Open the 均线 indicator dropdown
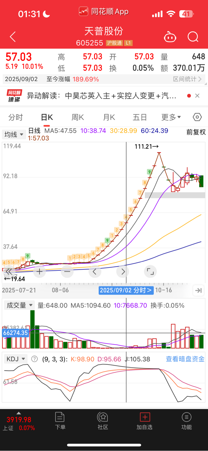The height and width of the screenshot is (451, 208). coord(14,134)
